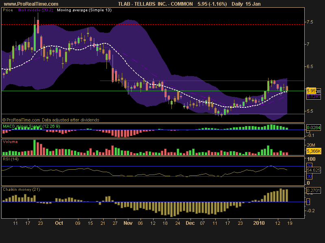325x243 pixels.
Task: Click the yellow 5.95 current price tag
Action: pos(311,91)
